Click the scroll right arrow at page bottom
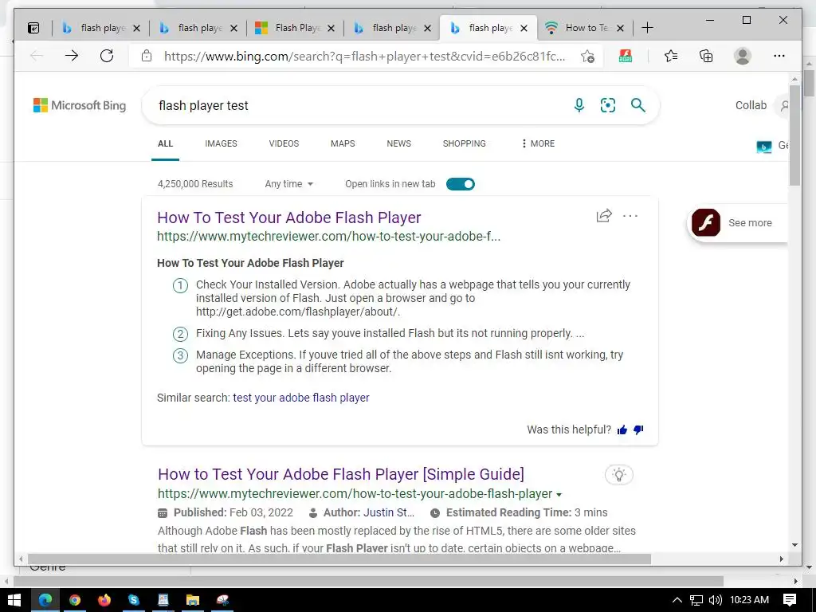 tap(781, 559)
